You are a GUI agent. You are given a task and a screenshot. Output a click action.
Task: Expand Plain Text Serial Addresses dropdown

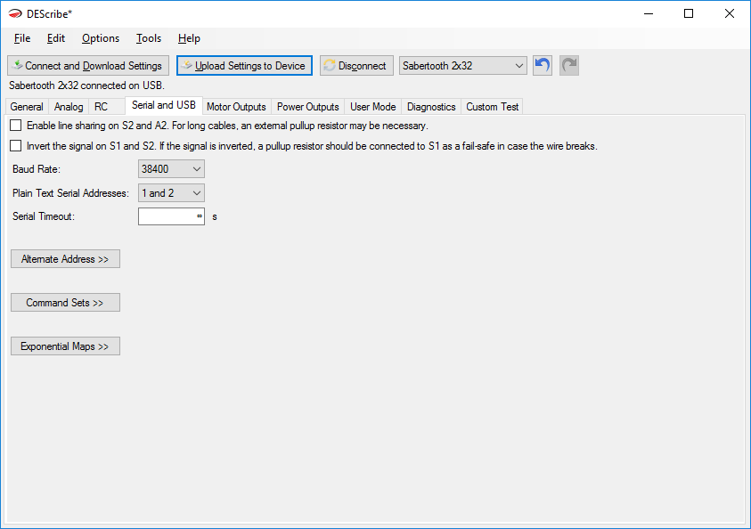click(171, 192)
